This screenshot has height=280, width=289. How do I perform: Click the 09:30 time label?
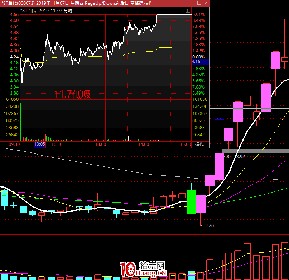14,144
